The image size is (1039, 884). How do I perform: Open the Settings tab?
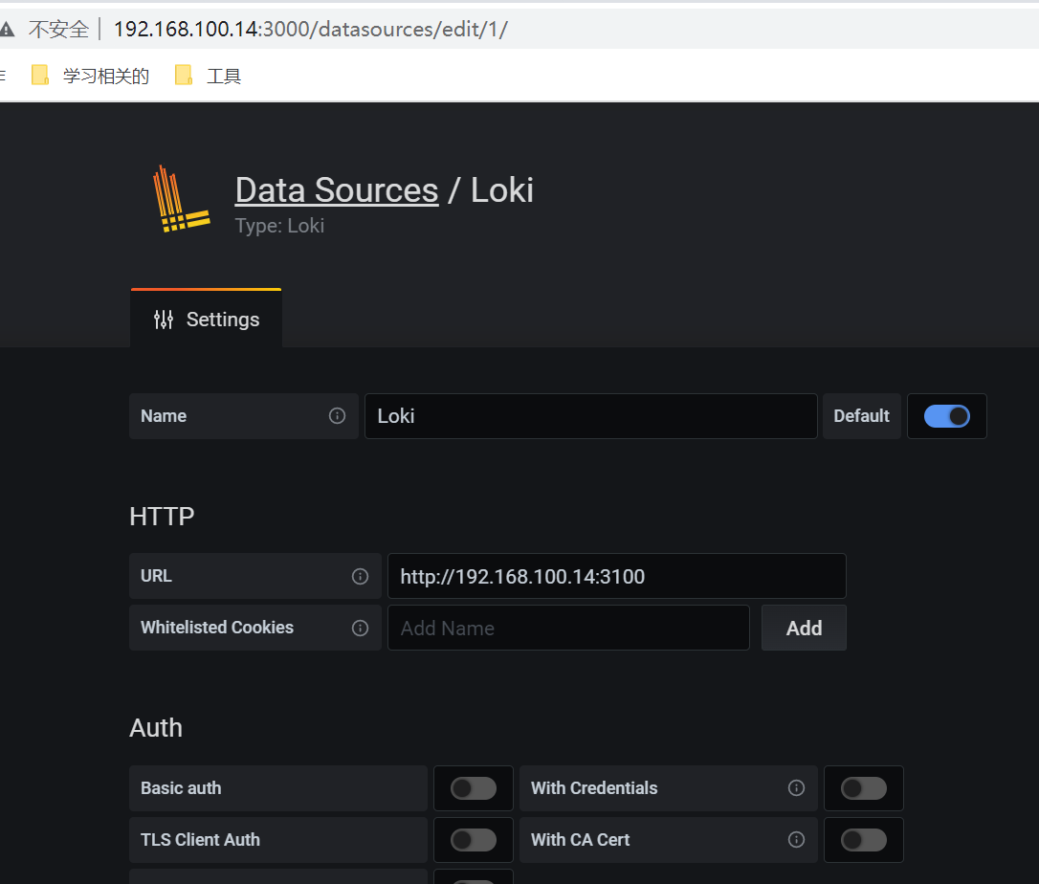(x=206, y=319)
